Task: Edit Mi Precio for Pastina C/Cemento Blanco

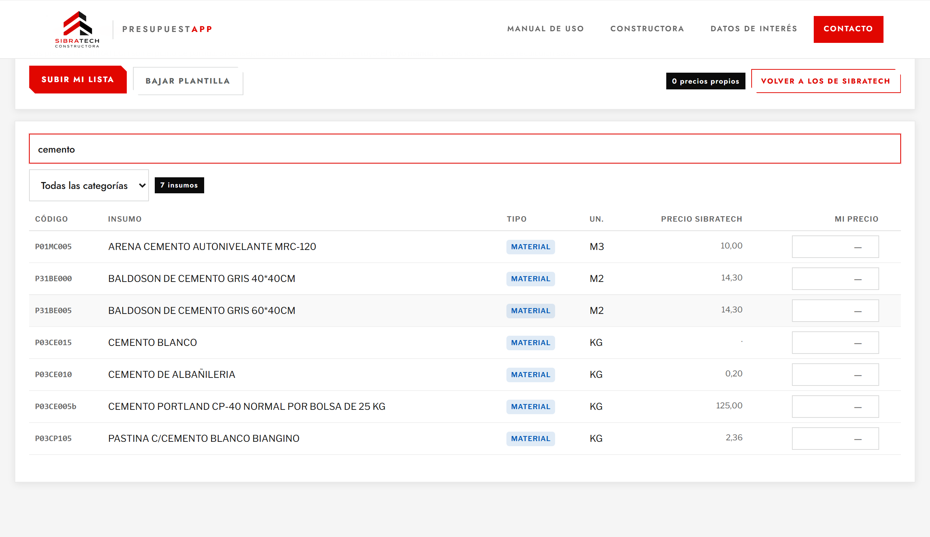Action: [835, 439]
